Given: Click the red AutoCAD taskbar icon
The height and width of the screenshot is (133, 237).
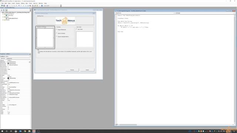Looking at the screenshot, I should pyautogui.click(x=34, y=131).
